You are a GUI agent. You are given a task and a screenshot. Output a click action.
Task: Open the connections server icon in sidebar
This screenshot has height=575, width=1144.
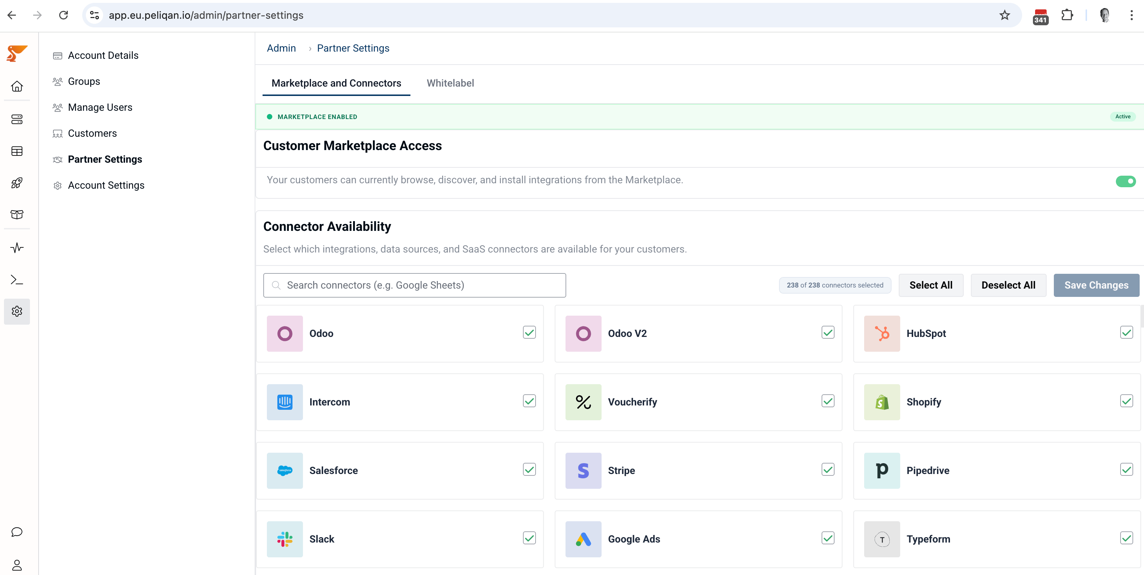point(17,119)
